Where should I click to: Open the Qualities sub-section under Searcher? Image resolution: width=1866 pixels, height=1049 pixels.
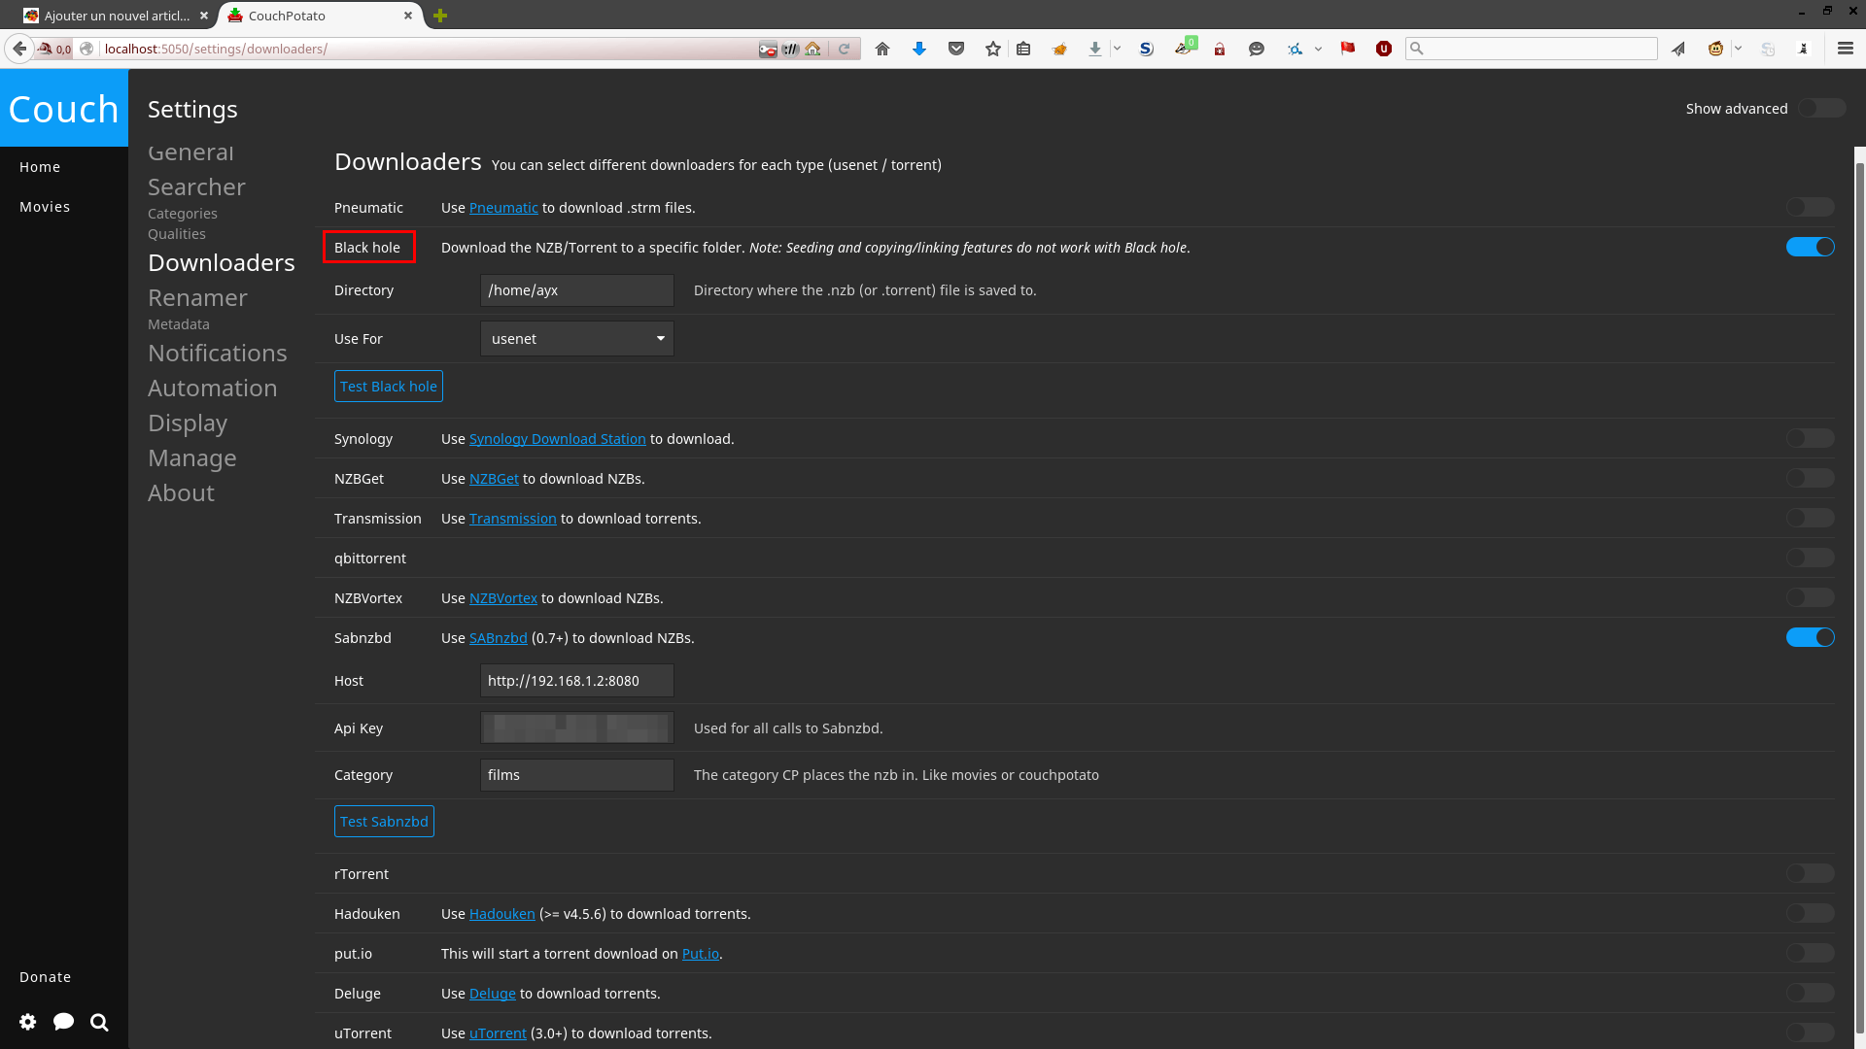[x=177, y=234]
